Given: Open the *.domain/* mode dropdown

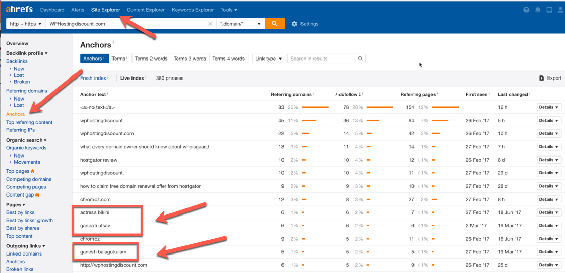Looking at the screenshot, I should 241,24.
